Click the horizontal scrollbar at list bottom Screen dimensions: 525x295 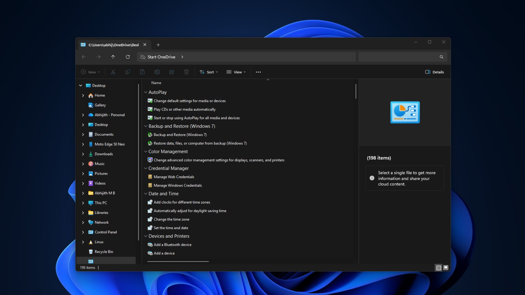pyautogui.click(x=178, y=261)
